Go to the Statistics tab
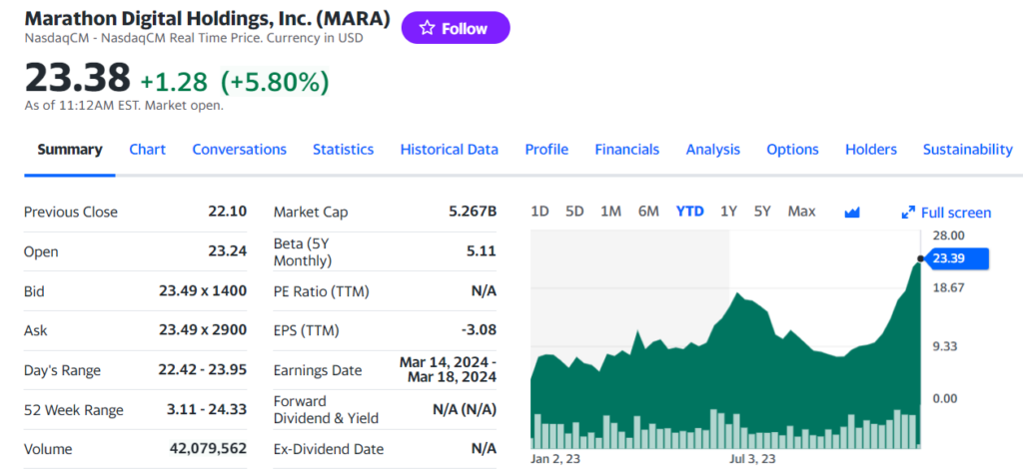This screenshot has width=1023, height=472. point(344,150)
